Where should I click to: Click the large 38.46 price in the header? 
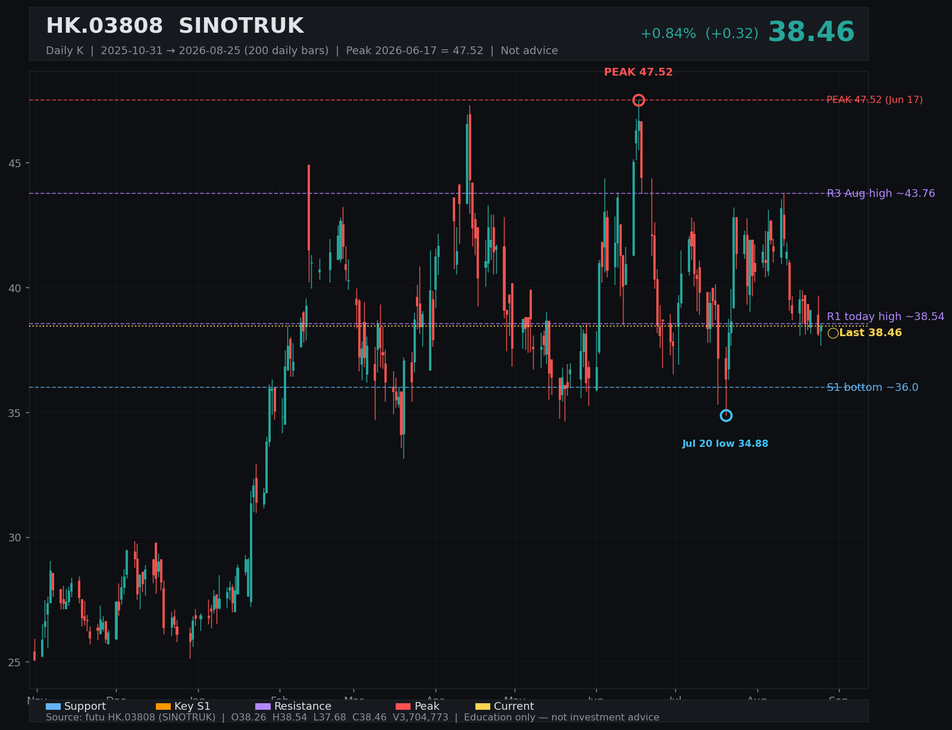811,32
